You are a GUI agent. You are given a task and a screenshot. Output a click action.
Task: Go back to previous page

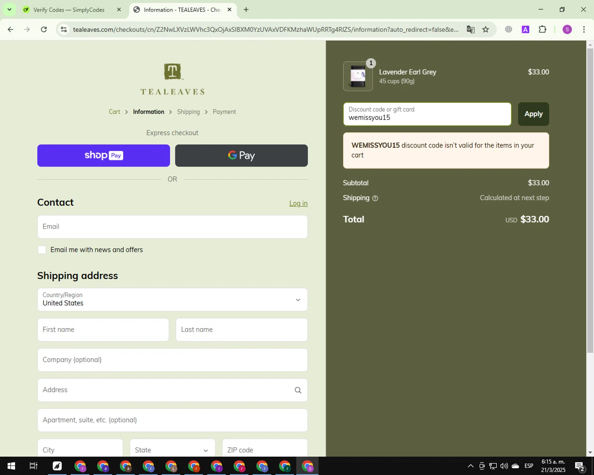click(x=11, y=29)
